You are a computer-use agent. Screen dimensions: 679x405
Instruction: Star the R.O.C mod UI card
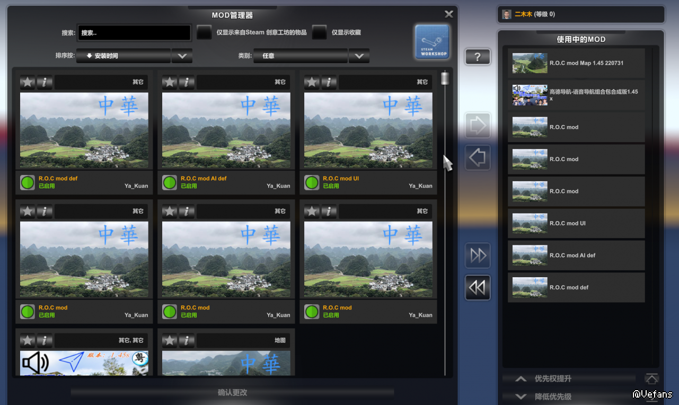click(312, 82)
